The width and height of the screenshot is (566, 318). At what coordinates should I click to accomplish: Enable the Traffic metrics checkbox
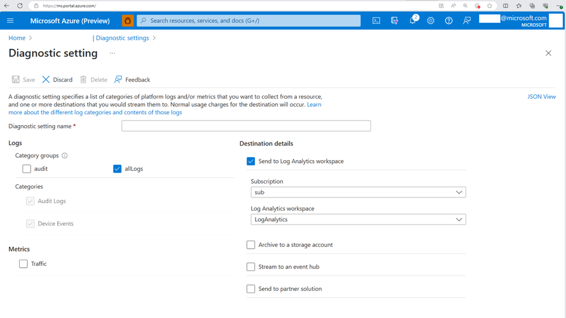(x=23, y=264)
